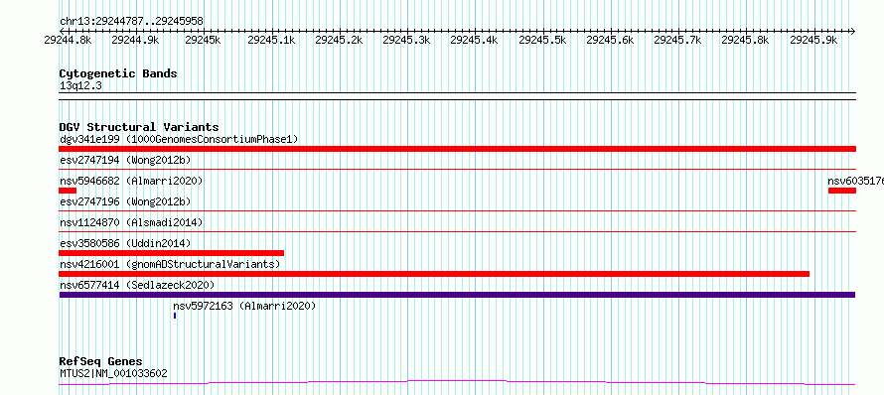Click the Cytogenetic Bands track heading
This screenshot has width=884, height=395.
[x=118, y=73]
